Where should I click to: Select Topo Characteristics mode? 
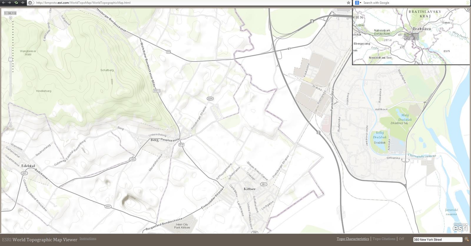coord(353,239)
